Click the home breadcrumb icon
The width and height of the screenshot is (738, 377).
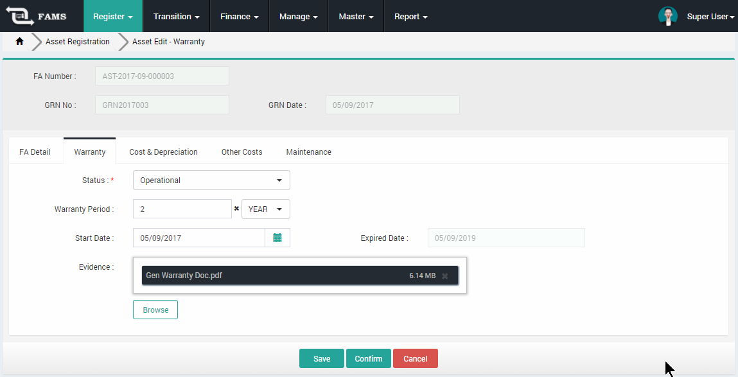pyautogui.click(x=19, y=40)
